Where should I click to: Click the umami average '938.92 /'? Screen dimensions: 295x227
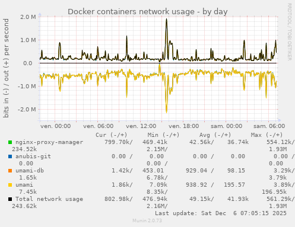[200, 185]
